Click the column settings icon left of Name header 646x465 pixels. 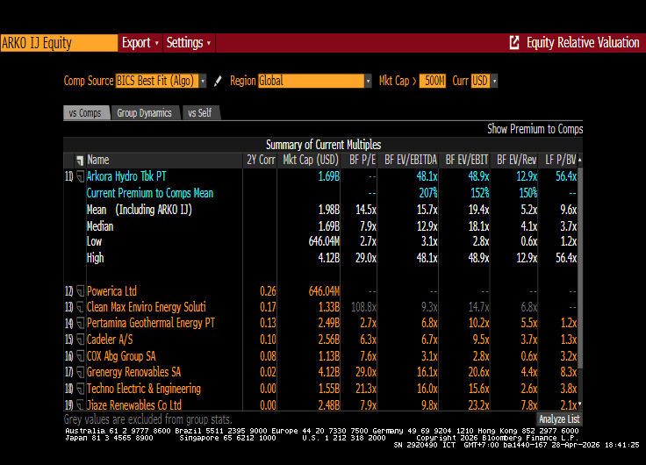80,160
